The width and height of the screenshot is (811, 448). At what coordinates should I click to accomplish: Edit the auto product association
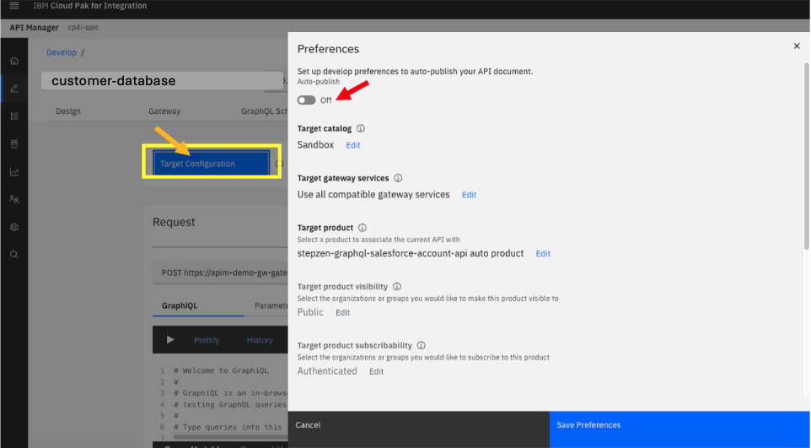click(x=543, y=254)
